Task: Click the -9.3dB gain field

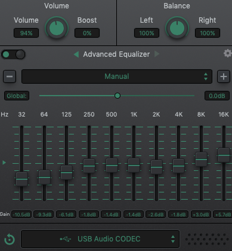Action: (44, 215)
